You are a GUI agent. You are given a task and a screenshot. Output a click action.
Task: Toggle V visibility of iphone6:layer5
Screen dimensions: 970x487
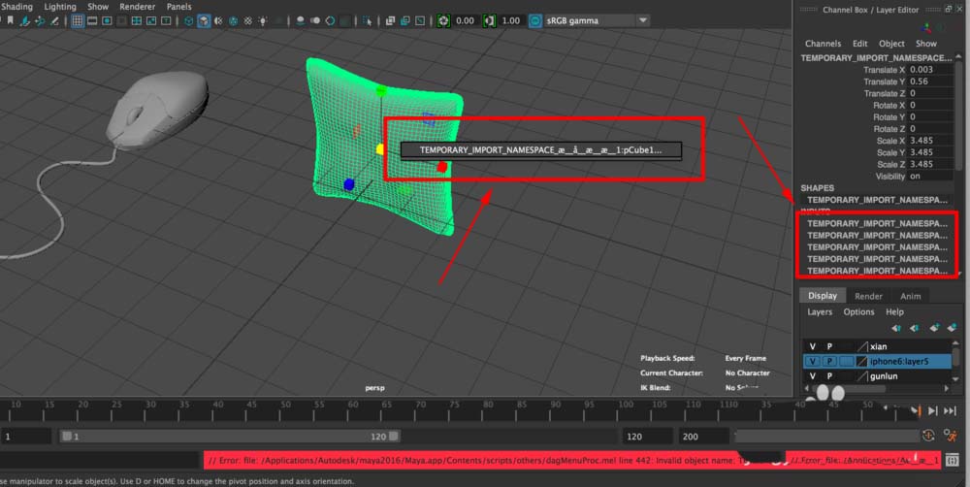coord(812,362)
